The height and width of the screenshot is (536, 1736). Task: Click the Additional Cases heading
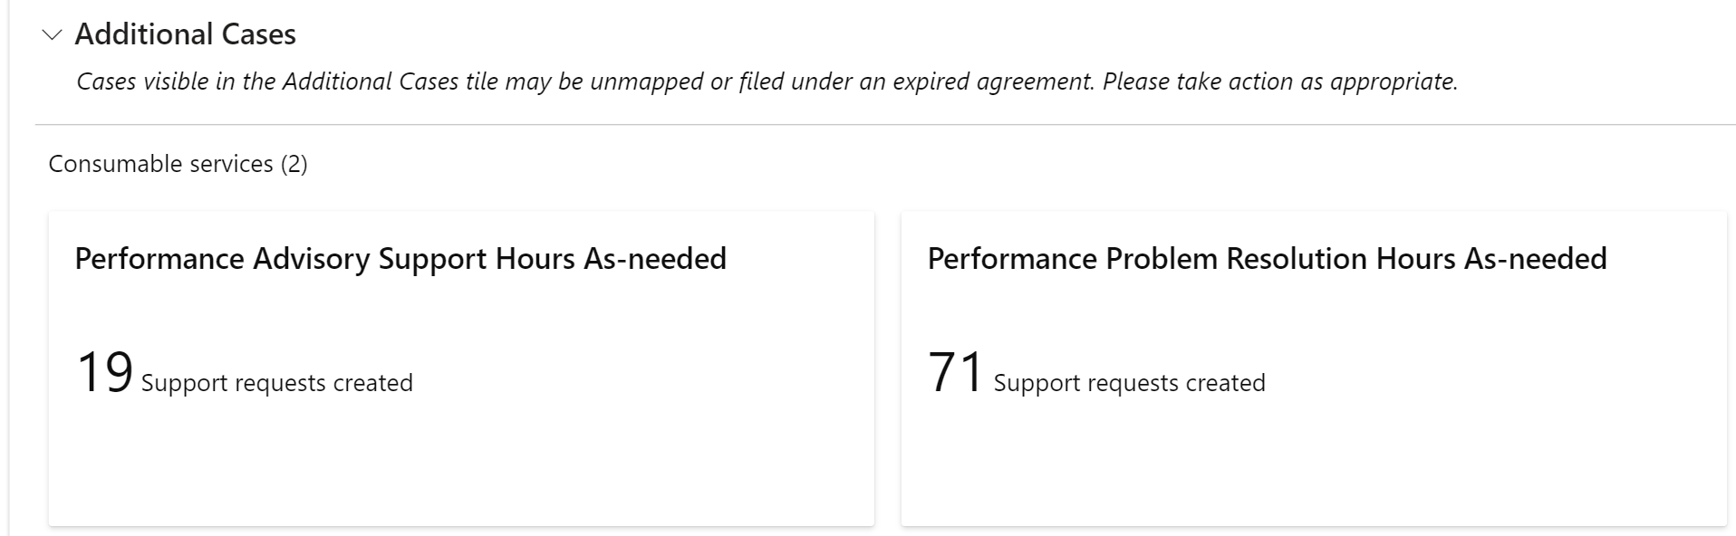185,34
